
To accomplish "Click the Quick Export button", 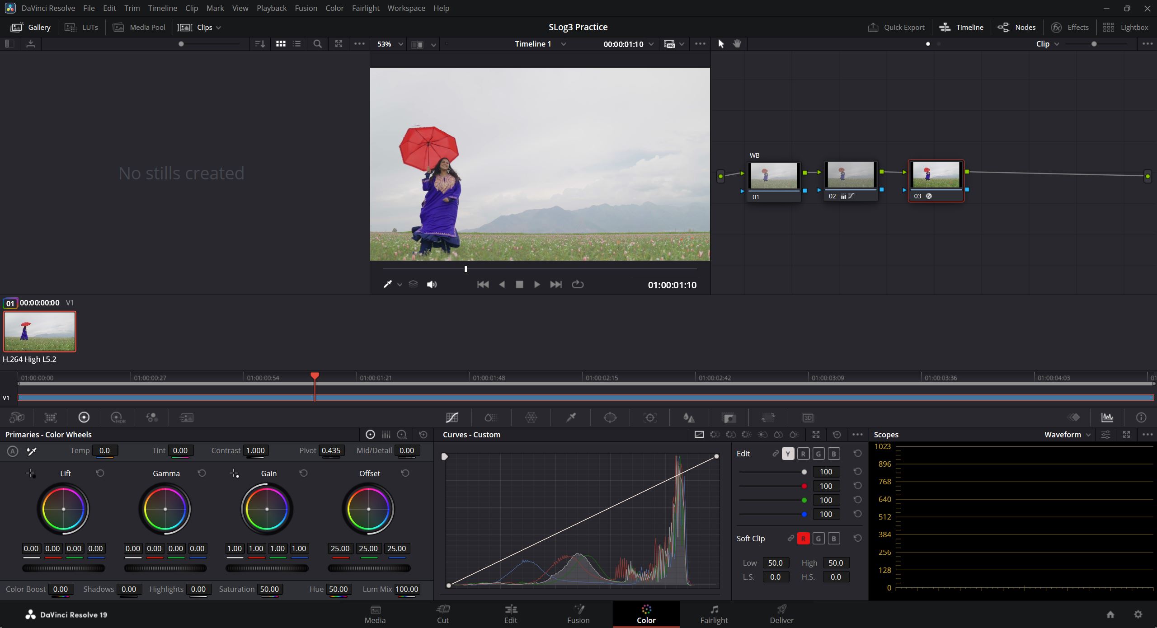I will point(896,28).
